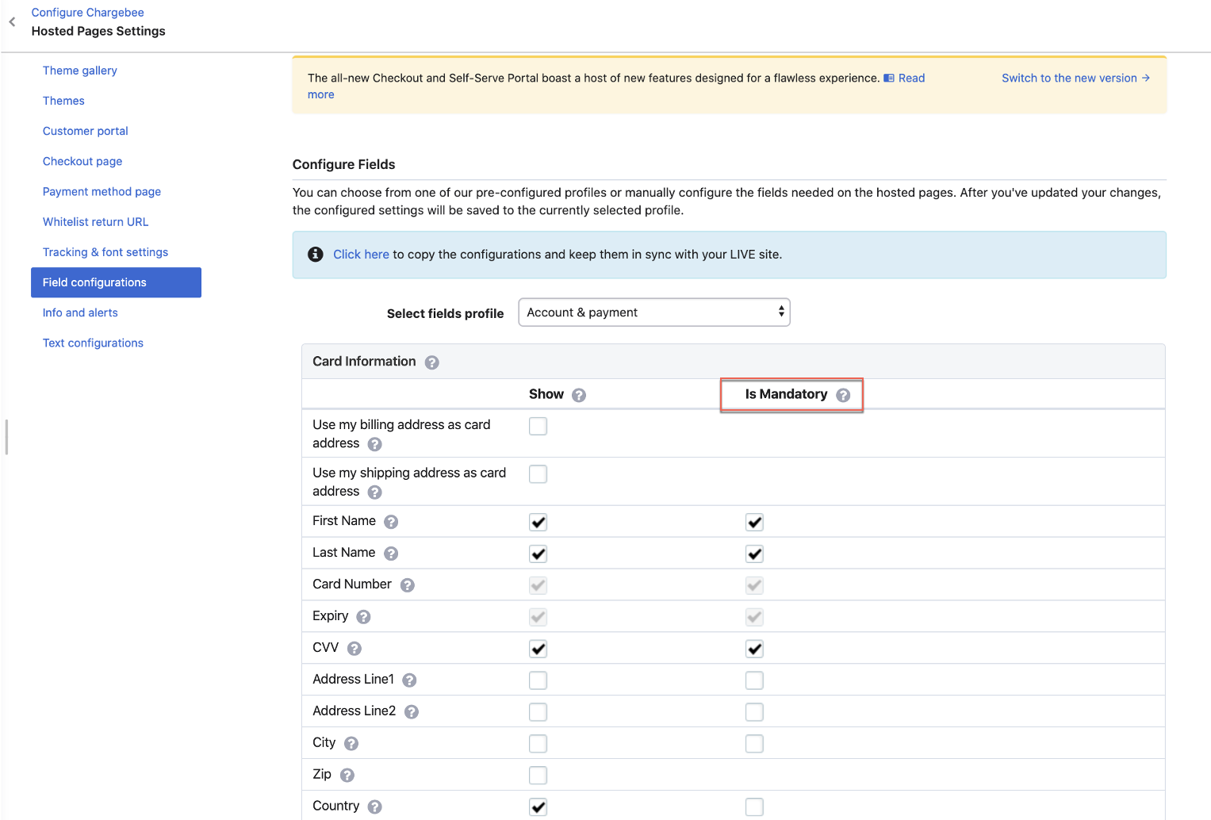
Task: Go to Text configurations in sidebar
Action: (93, 343)
